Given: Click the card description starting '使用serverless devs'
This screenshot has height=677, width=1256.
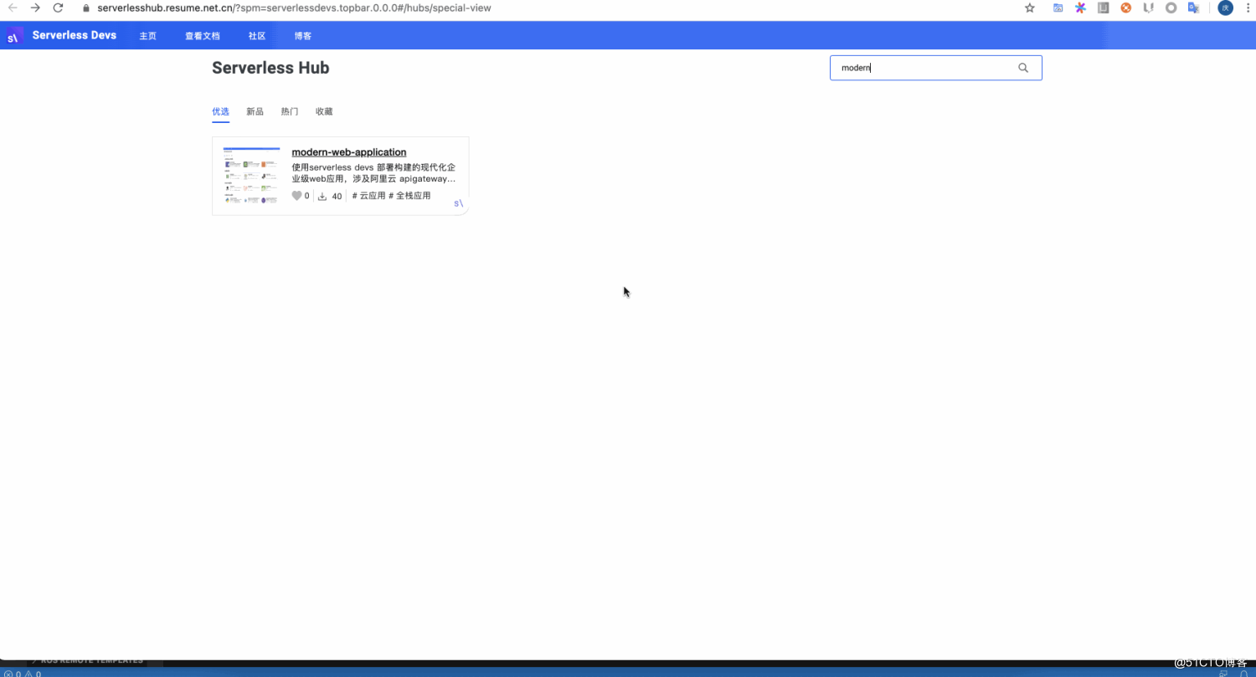Looking at the screenshot, I should point(373,173).
